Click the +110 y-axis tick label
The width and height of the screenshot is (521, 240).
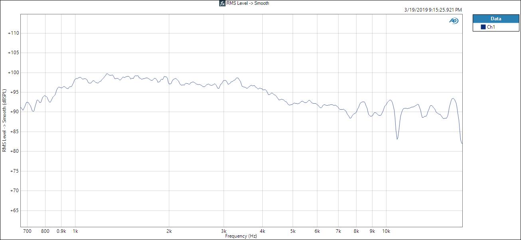click(14, 33)
